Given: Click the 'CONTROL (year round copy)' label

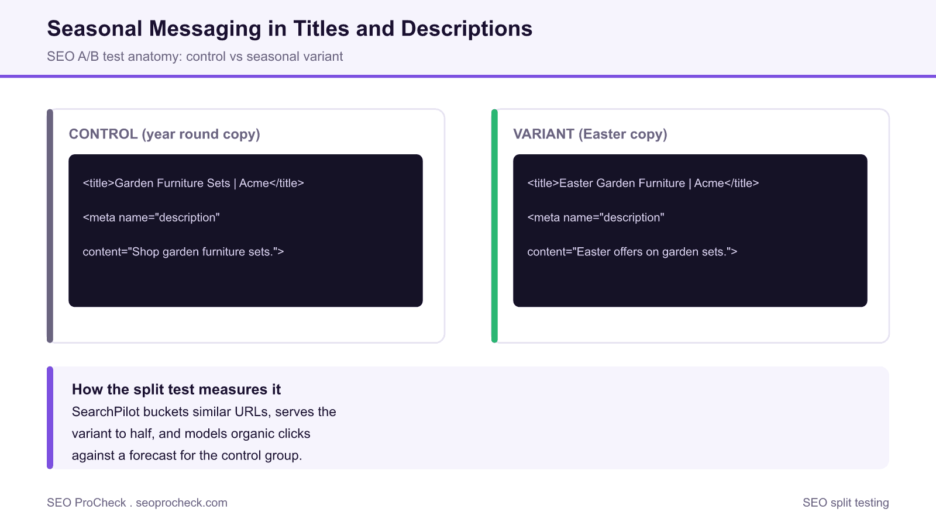Looking at the screenshot, I should [x=164, y=134].
